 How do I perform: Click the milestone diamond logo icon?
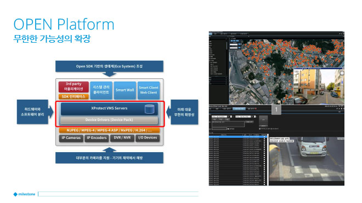click(x=15, y=194)
